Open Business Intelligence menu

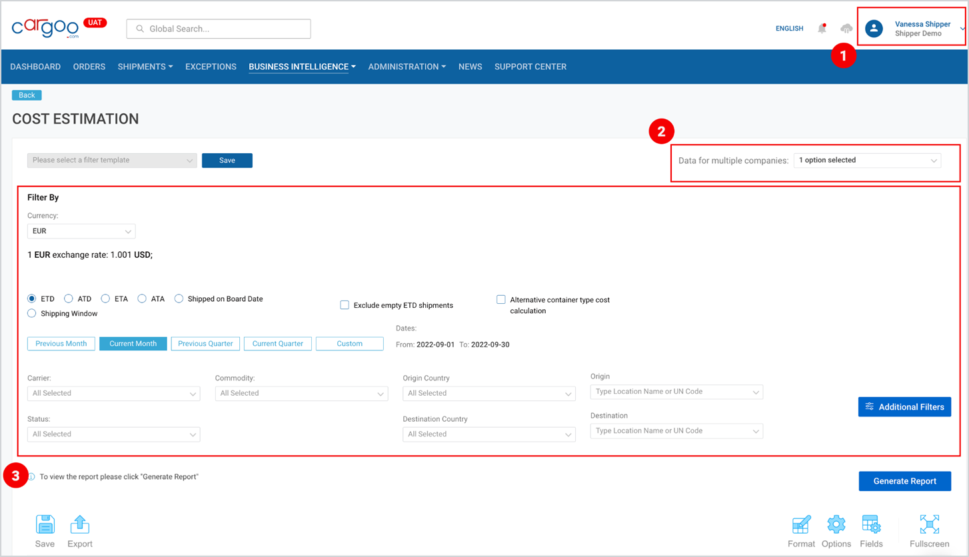coord(302,67)
